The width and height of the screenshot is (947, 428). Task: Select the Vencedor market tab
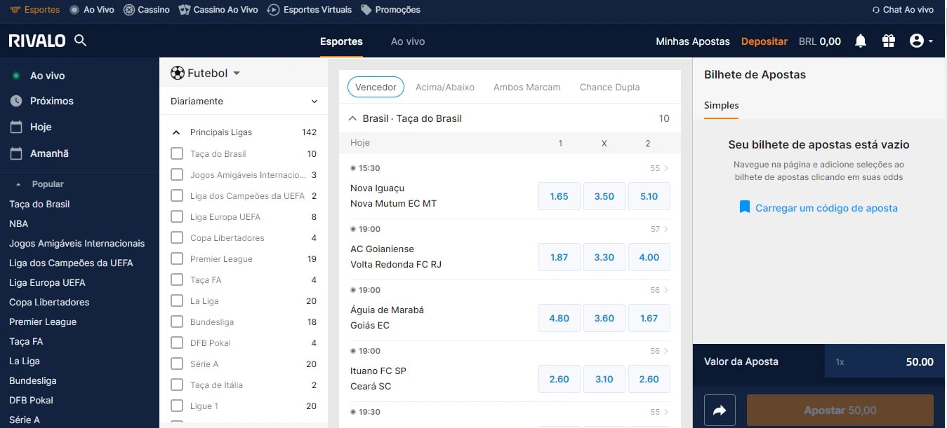(x=376, y=87)
